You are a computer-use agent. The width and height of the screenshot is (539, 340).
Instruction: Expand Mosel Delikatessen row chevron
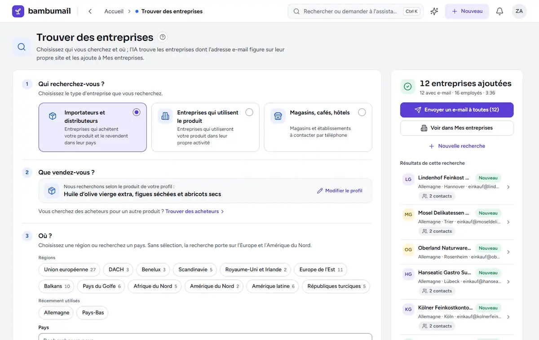click(x=508, y=222)
